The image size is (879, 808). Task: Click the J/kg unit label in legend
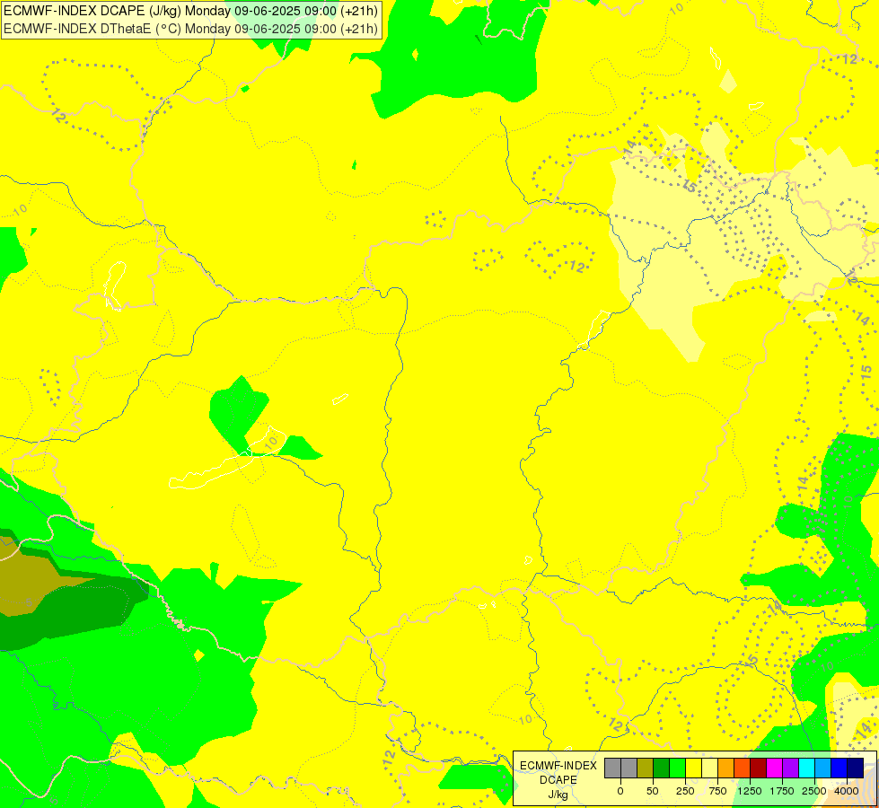click(x=558, y=795)
